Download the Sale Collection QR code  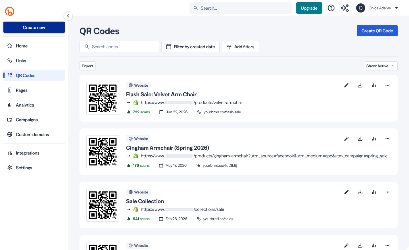pyautogui.click(x=360, y=192)
